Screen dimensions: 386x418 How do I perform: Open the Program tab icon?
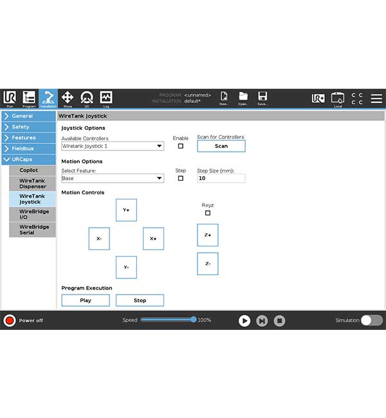click(x=29, y=98)
